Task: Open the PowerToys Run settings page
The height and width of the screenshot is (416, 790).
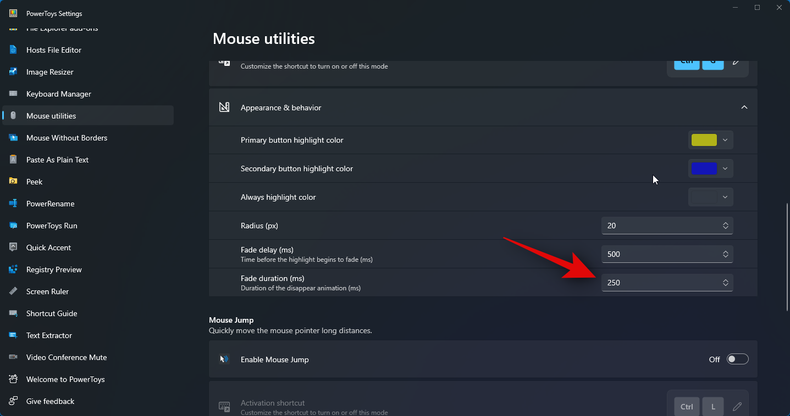Action: pos(52,226)
